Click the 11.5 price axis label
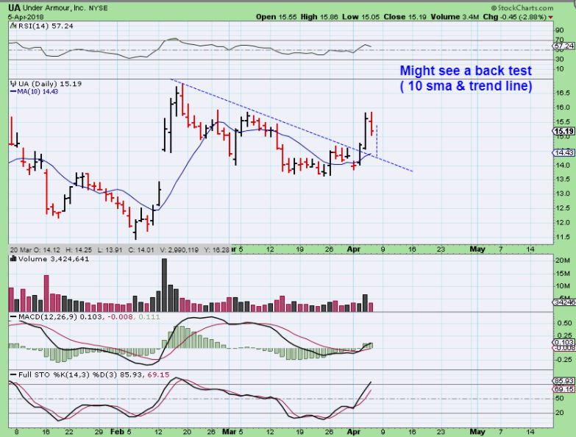This screenshot has height=437, width=576. 563,237
